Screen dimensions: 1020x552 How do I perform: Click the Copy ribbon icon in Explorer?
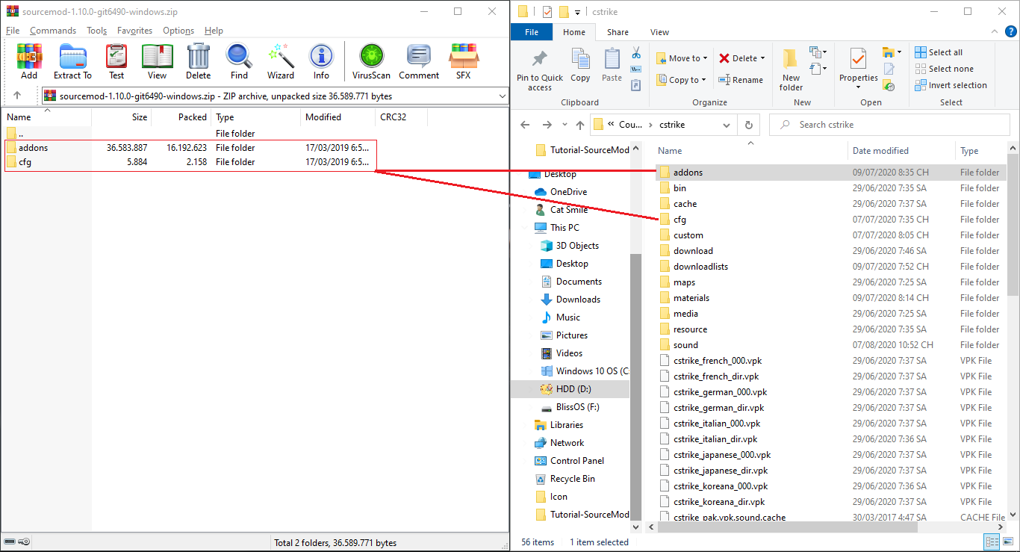580,65
